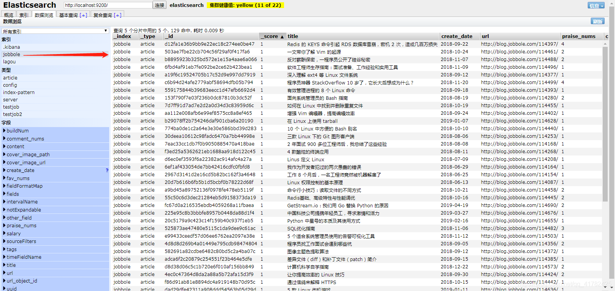Viewport: 615px width, 291px height.
Task: Open the 所有索引 index dropdown
Action: [x=55, y=31]
